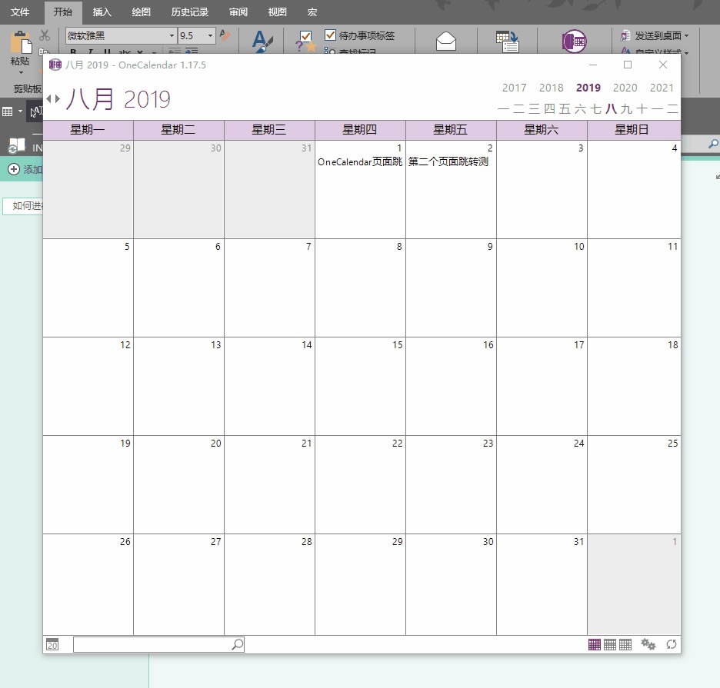Refresh the OneCalendar view
The image size is (720, 688).
(672, 644)
